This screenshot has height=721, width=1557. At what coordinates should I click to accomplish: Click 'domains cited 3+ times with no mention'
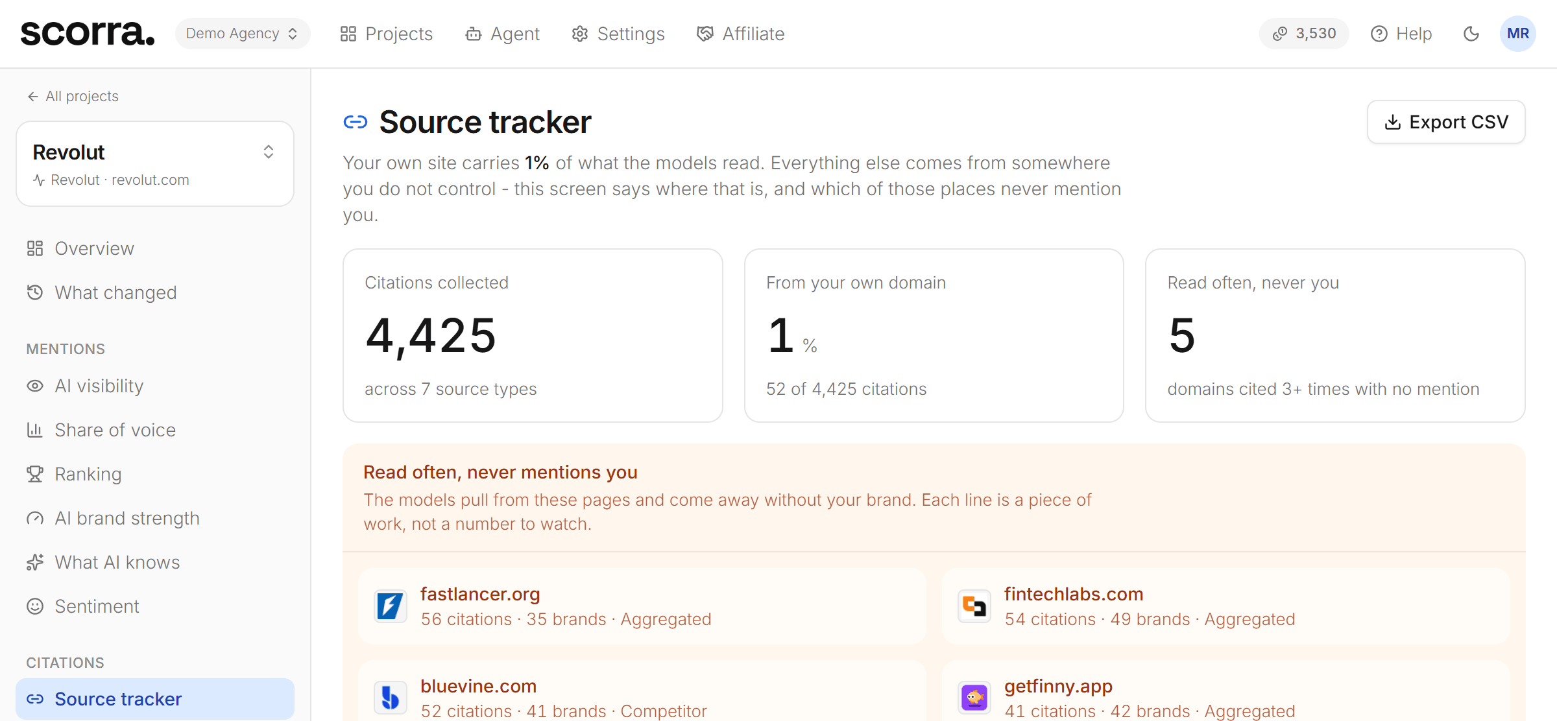point(1323,389)
